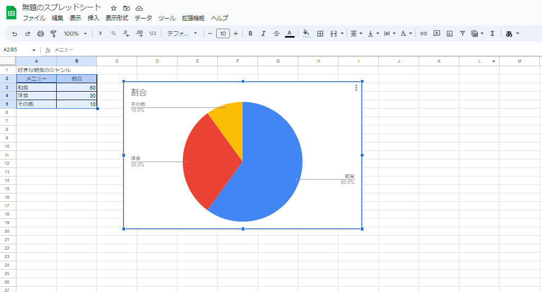Open text color picker
The width and height of the screenshot is (542, 292).
(290, 33)
